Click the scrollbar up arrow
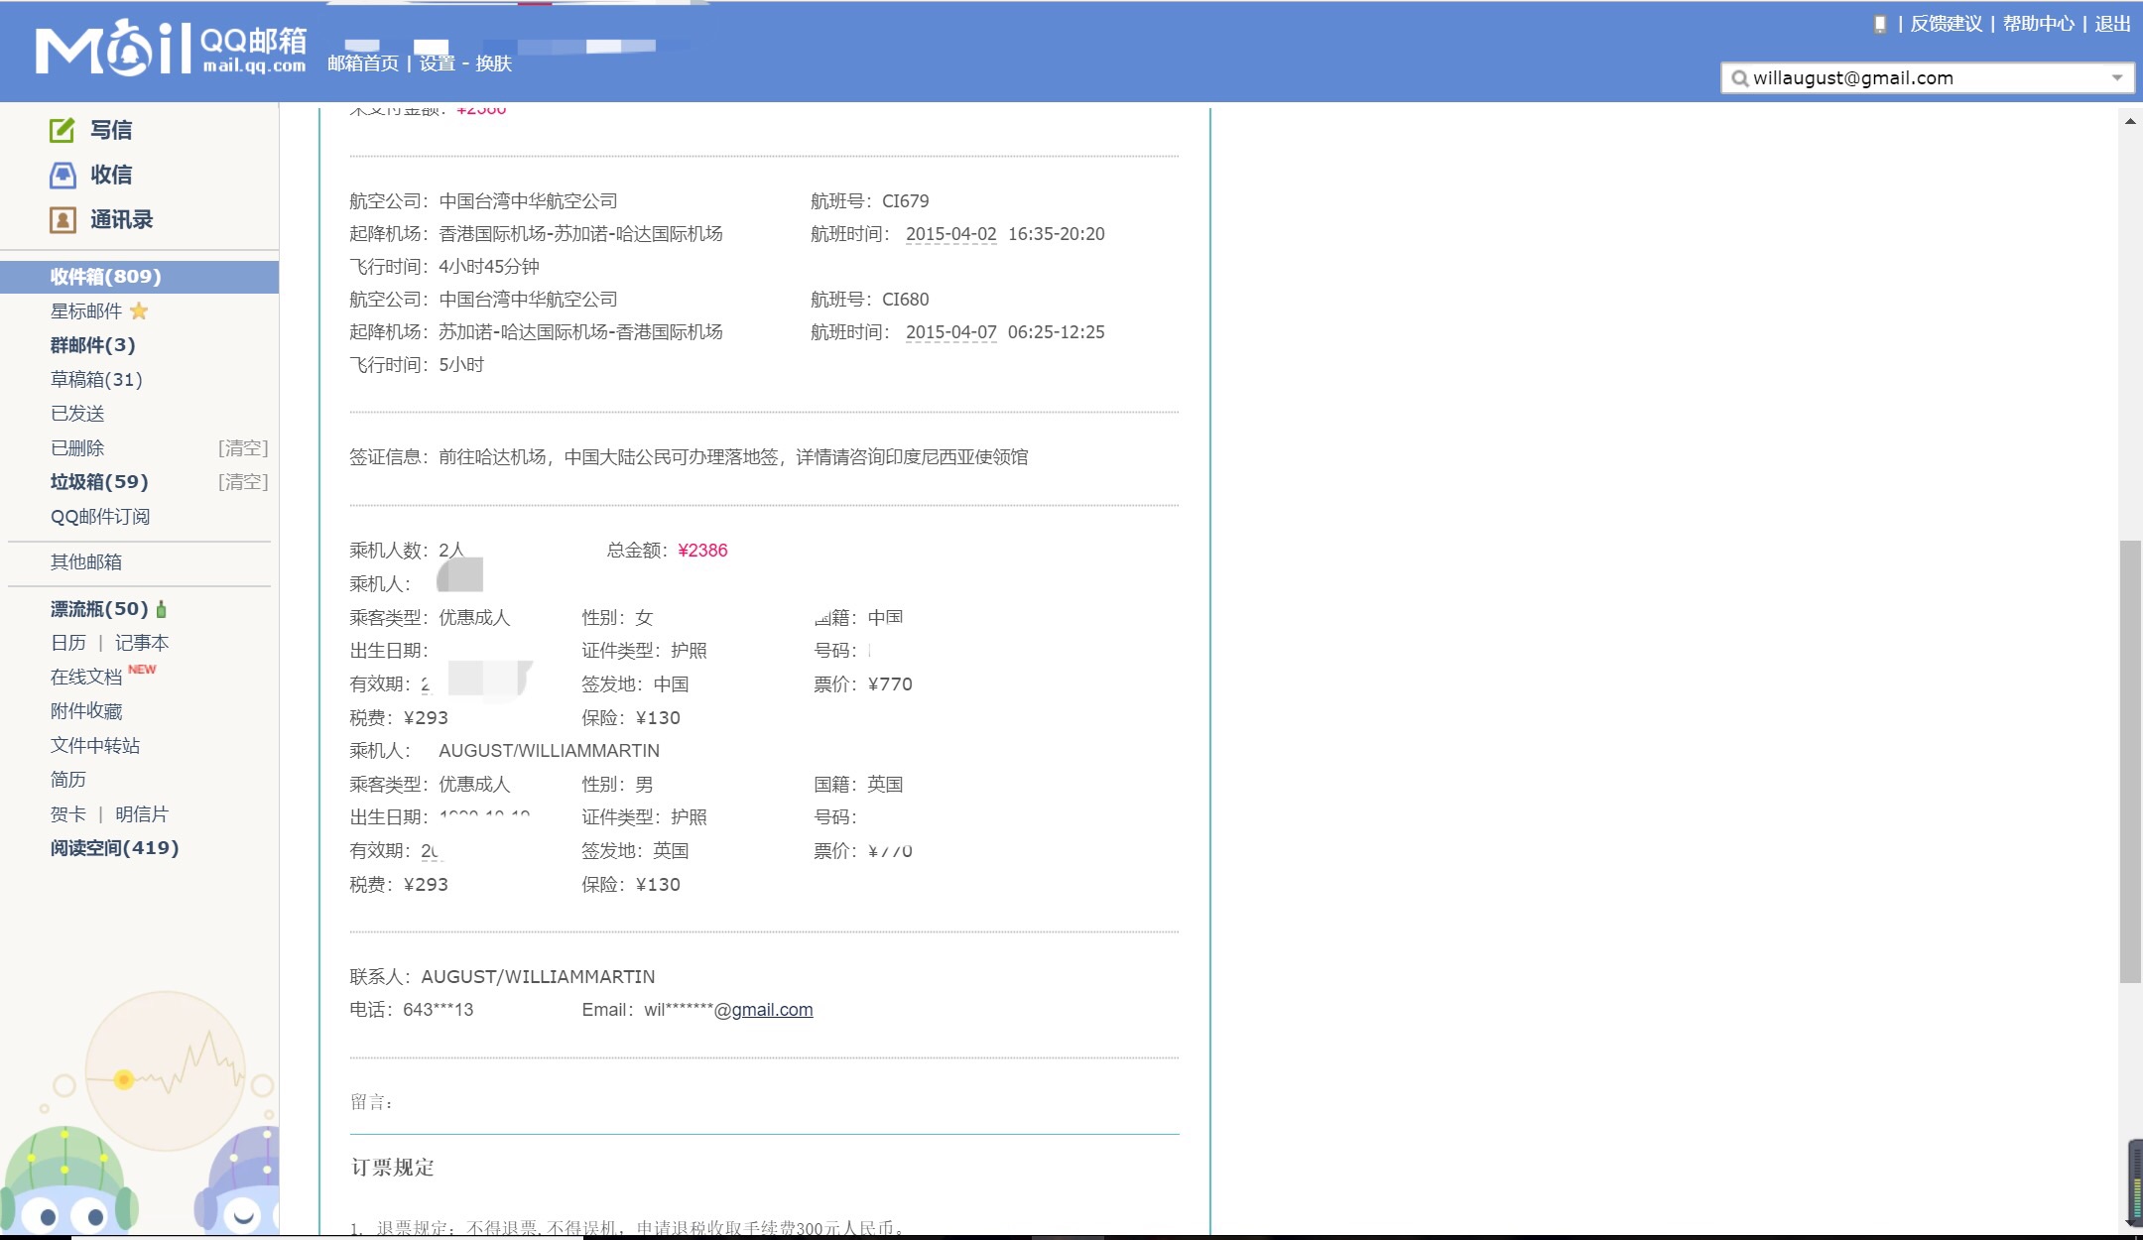 (2130, 121)
